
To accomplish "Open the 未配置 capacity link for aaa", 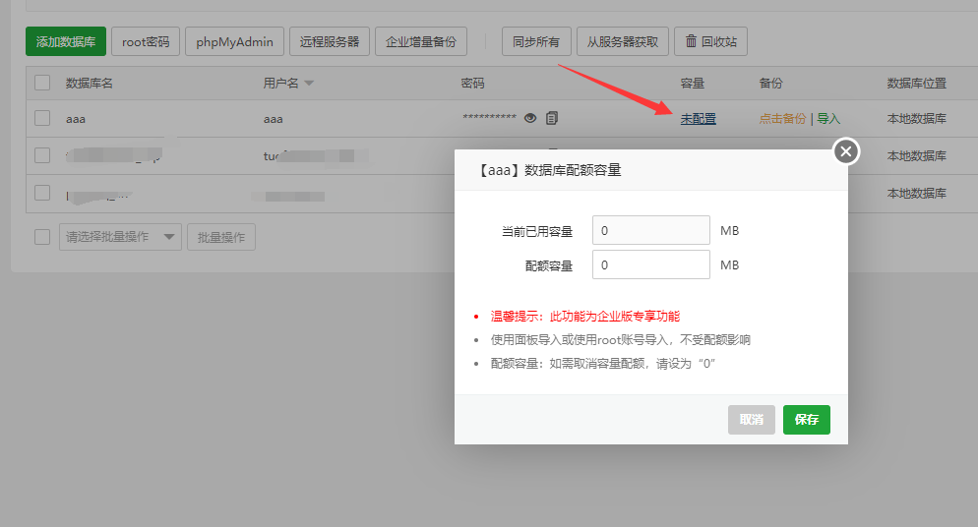I will click(x=698, y=118).
